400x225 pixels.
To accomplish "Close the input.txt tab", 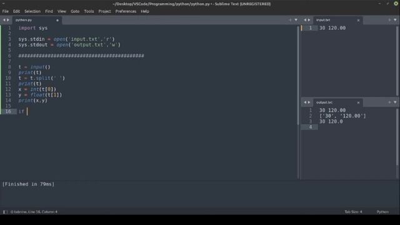I will click(x=358, y=20).
